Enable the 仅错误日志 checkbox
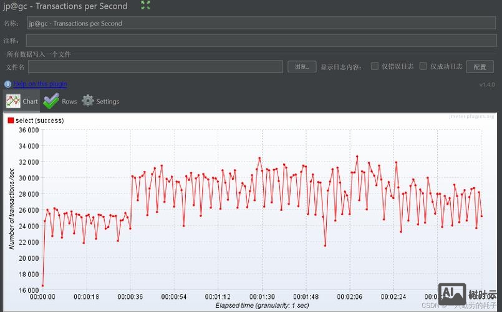502x312 pixels. 375,66
